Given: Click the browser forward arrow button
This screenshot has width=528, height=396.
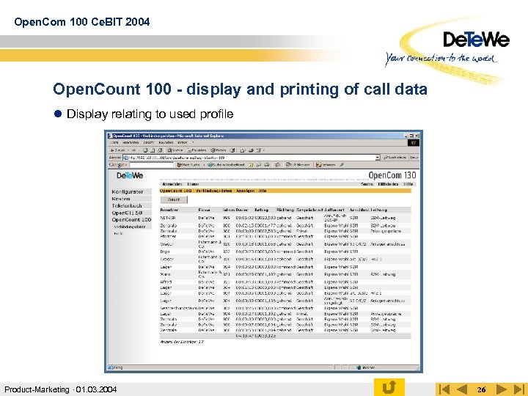Looking at the screenshot, I should point(133,150).
